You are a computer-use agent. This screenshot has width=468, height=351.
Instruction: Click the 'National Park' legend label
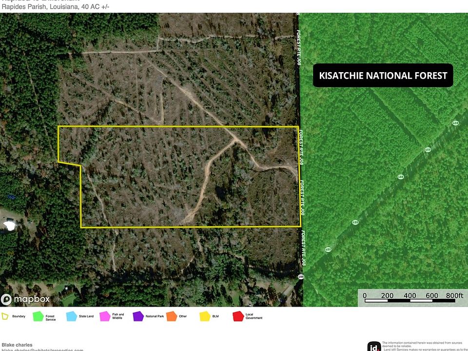[x=155, y=316]
